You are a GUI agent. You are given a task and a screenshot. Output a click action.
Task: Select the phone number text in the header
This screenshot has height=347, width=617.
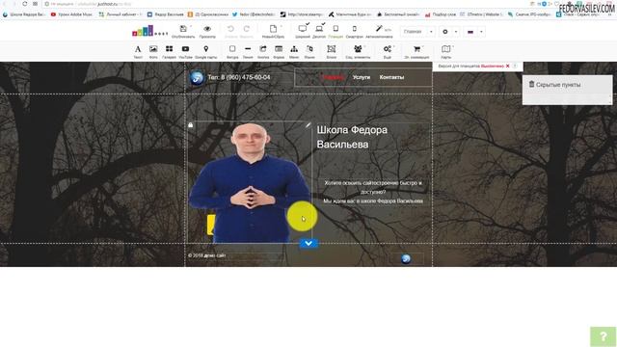tap(239, 77)
